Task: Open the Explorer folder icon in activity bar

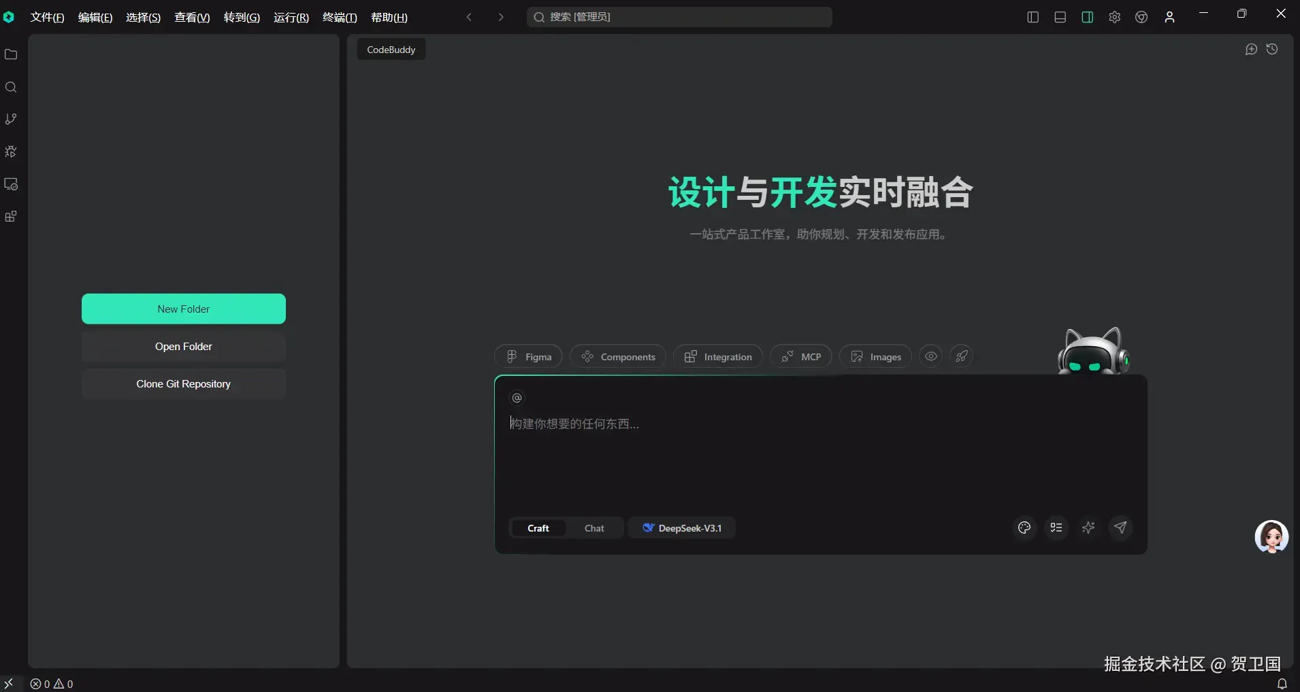Action: [11, 54]
